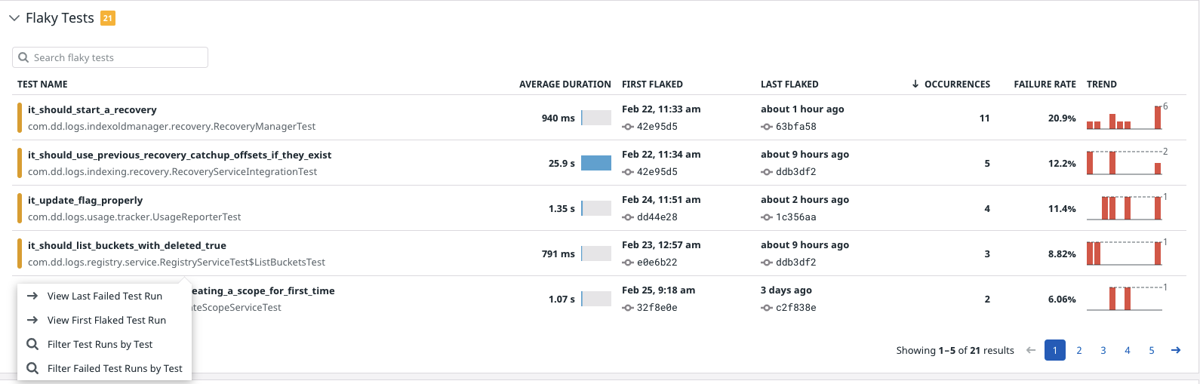1200x384 pixels.
Task: Click trend chart for it_should_start_a_recovery
Action: [1124, 118]
